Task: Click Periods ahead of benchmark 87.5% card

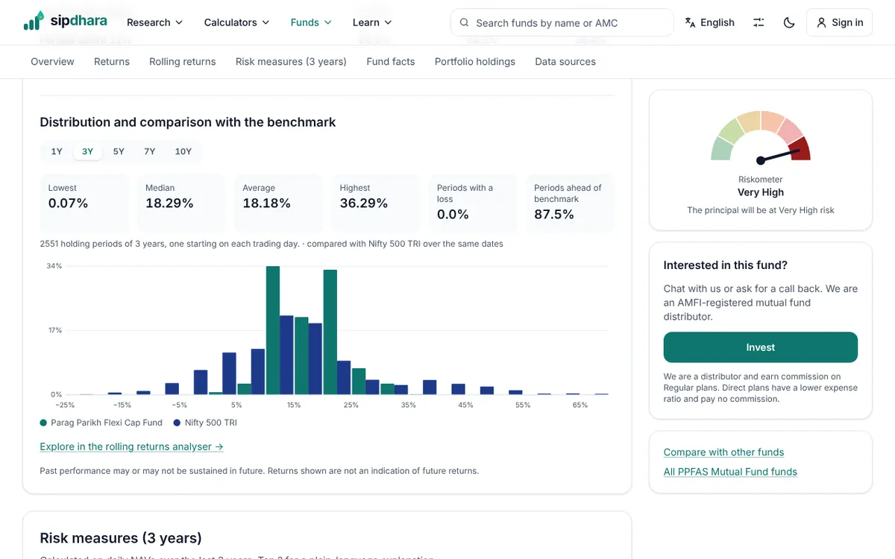Action: pyautogui.click(x=571, y=203)
